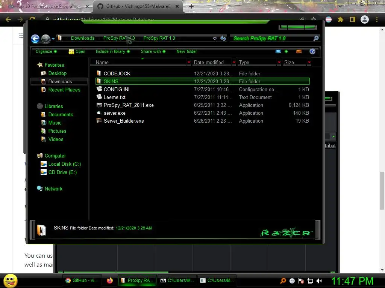Screen dimensions: 385x288
Task: Open Chrome extensions puzzle icon
Action: (x=340, y=19)
